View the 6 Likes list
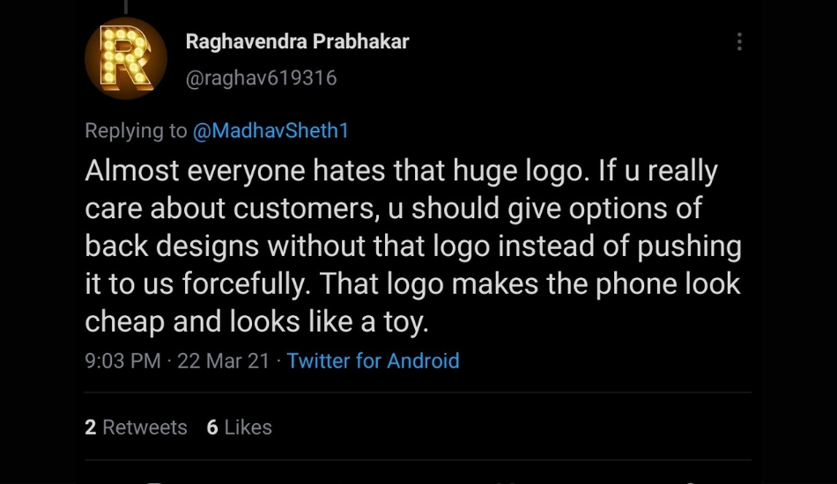837x484 pixels. point(239,427)
